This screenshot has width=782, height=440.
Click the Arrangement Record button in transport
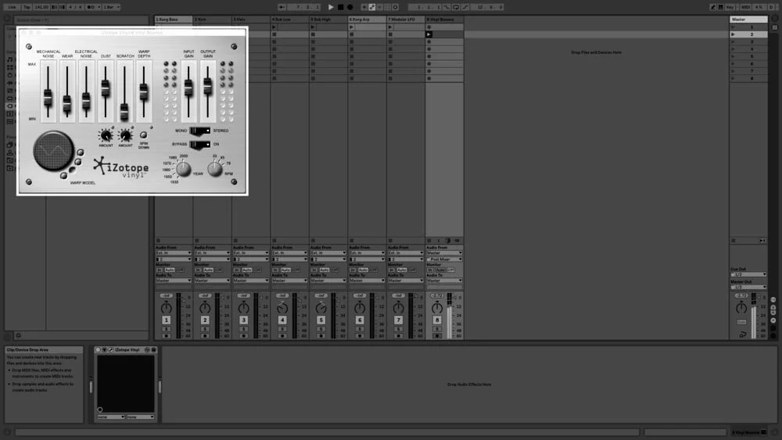coord(350,7)
